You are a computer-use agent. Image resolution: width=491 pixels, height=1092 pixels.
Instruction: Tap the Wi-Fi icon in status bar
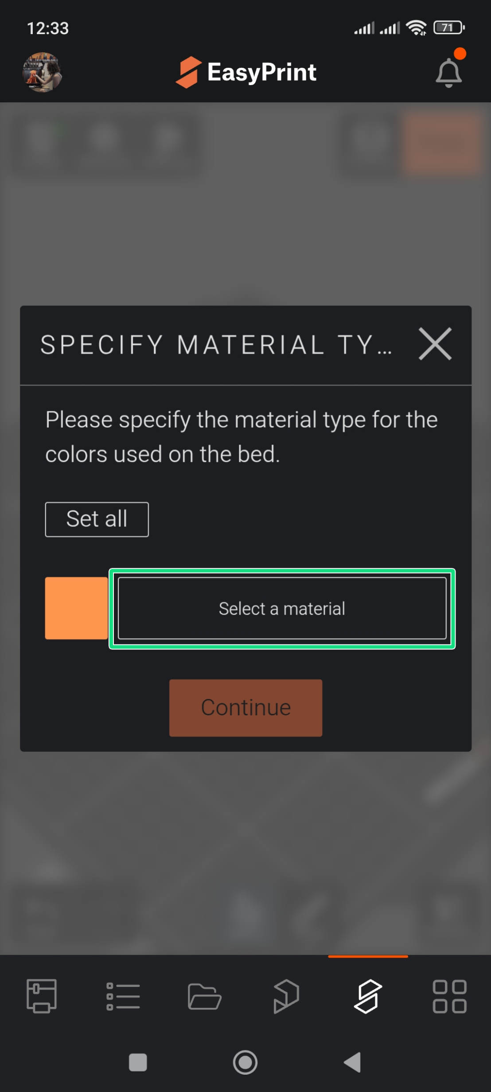(x=416, y=28)
